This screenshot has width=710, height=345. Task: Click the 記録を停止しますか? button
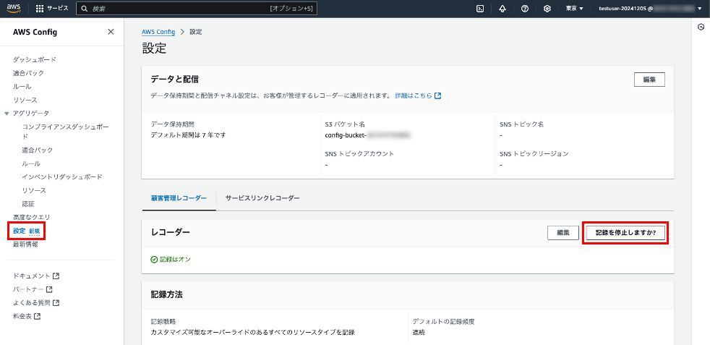pyautogui.click(x=625, y=233)
